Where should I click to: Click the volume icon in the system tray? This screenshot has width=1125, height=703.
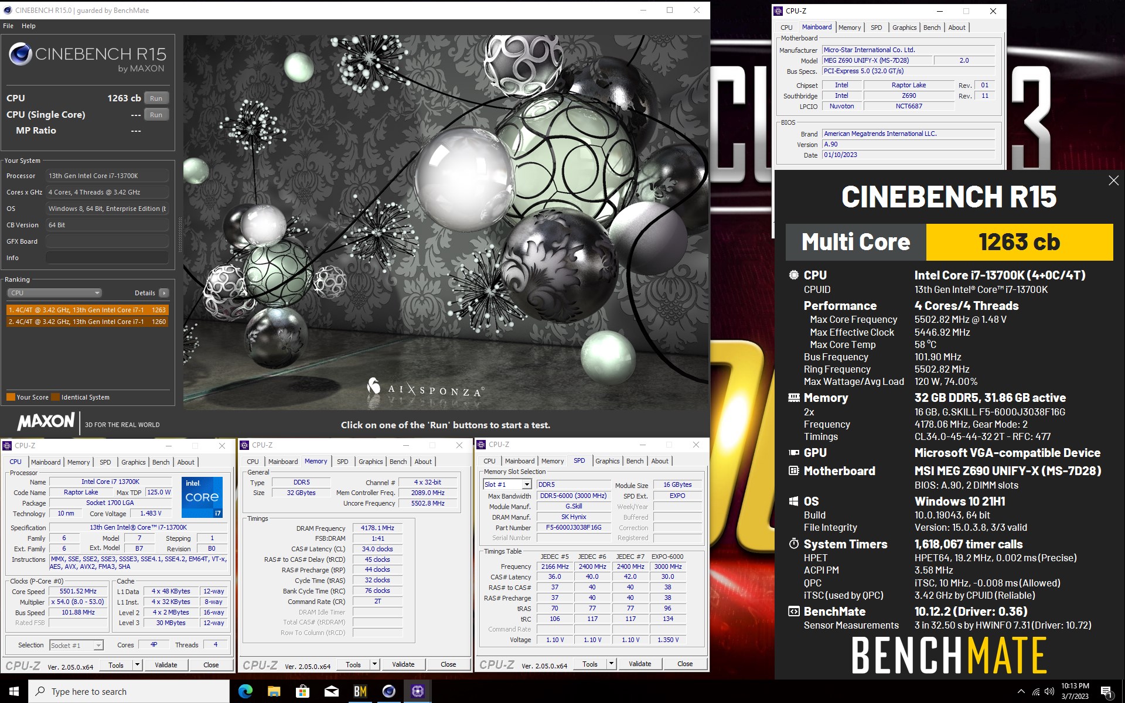pyautogui.click(x=1049, y=692)
